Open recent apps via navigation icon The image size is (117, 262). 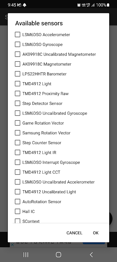point(26,255)
